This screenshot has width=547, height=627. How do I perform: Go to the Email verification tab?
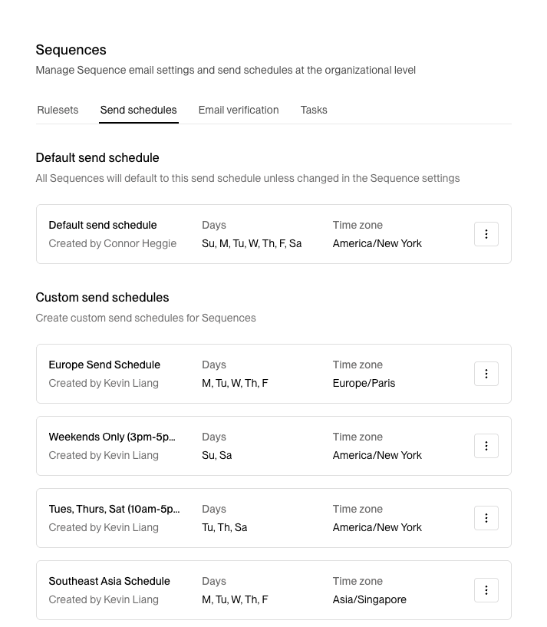tap(239, 110)
